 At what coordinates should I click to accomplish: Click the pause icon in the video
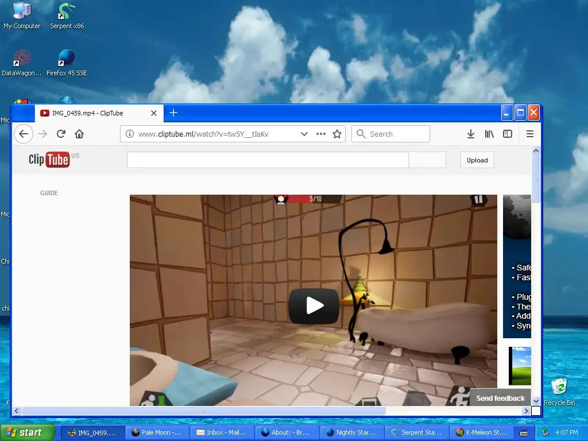coord(478,199)
